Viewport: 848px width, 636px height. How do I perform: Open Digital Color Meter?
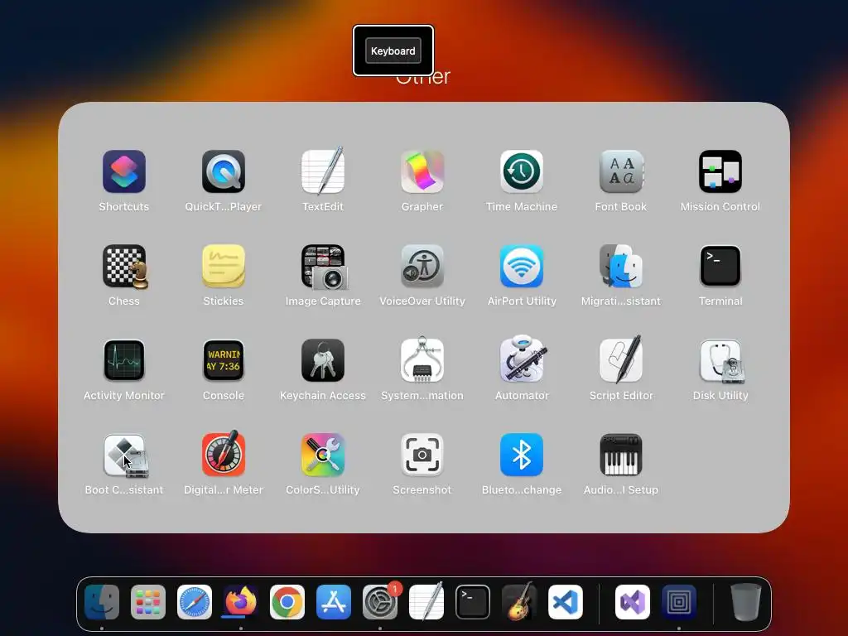pyautogui.click(x=224, y=455)
